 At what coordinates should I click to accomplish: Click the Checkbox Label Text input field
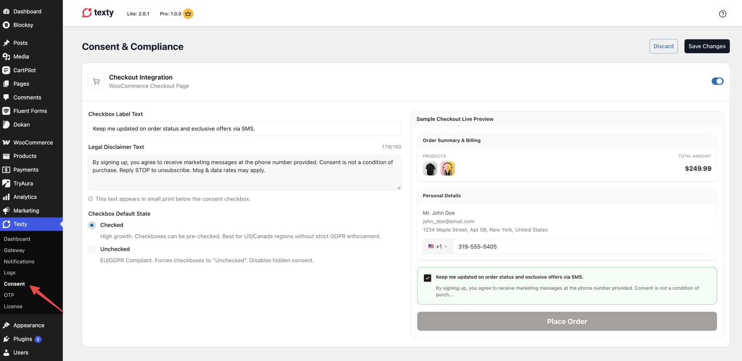(x=245, y=129)
